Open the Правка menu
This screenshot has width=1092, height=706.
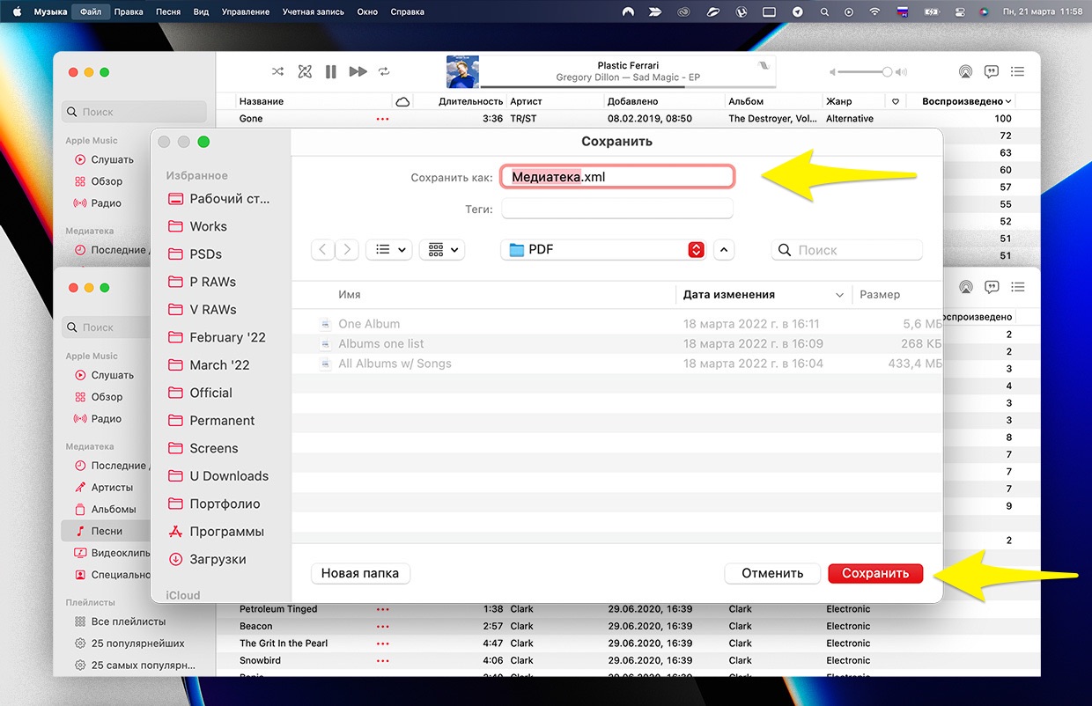(129, 11)
